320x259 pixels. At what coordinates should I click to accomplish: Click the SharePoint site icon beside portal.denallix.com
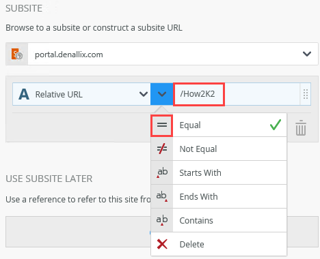pos(17,54)
